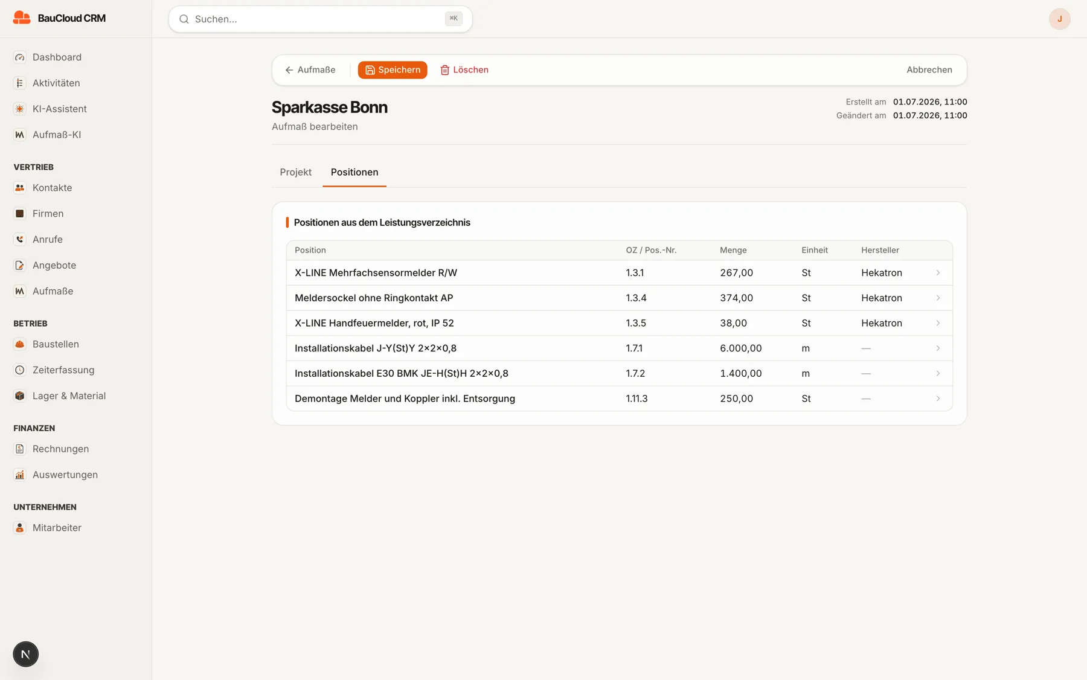
Task: Open Lager & Material via its box icon
Action: [x=20, y=396]
